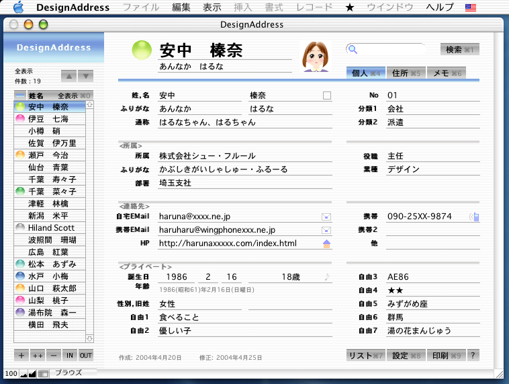Click the teal ball beside 松本 あずみ
This screenshot has width=509, height=384.
(20, 264)
